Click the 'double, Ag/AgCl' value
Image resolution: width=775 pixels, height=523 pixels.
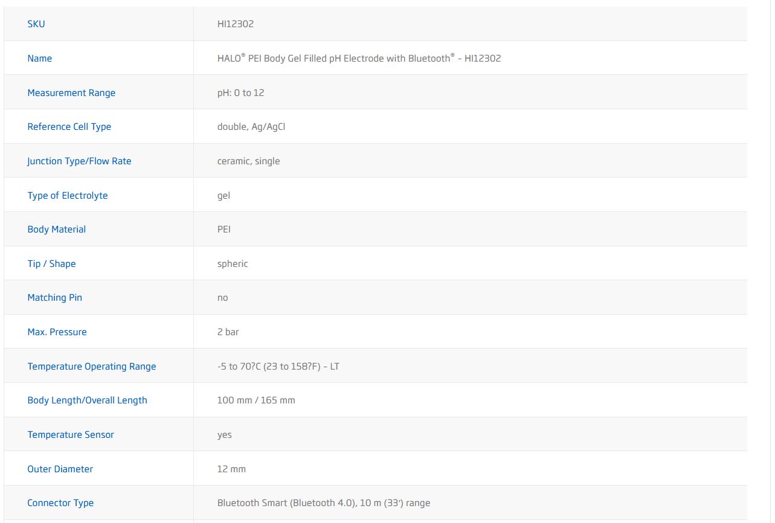[251, 127]
